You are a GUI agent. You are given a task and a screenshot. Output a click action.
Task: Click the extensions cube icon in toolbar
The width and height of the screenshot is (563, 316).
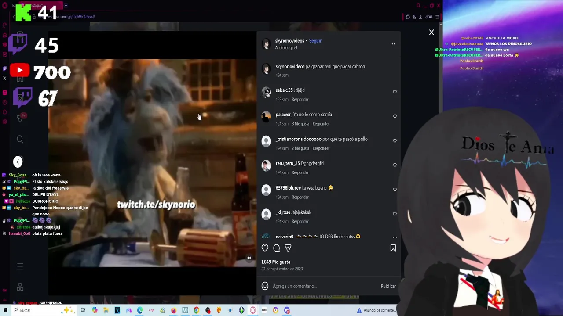[408, 17]
